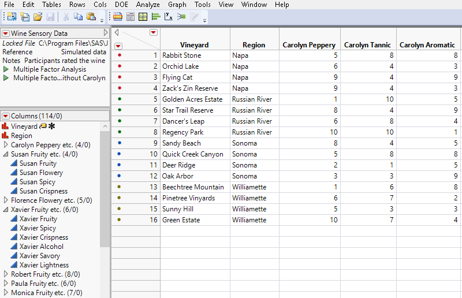Viewport: 462px width, 298px height.
Task: Toggle the data grid left-pointing triangle
Action: [x=117, y=32]
